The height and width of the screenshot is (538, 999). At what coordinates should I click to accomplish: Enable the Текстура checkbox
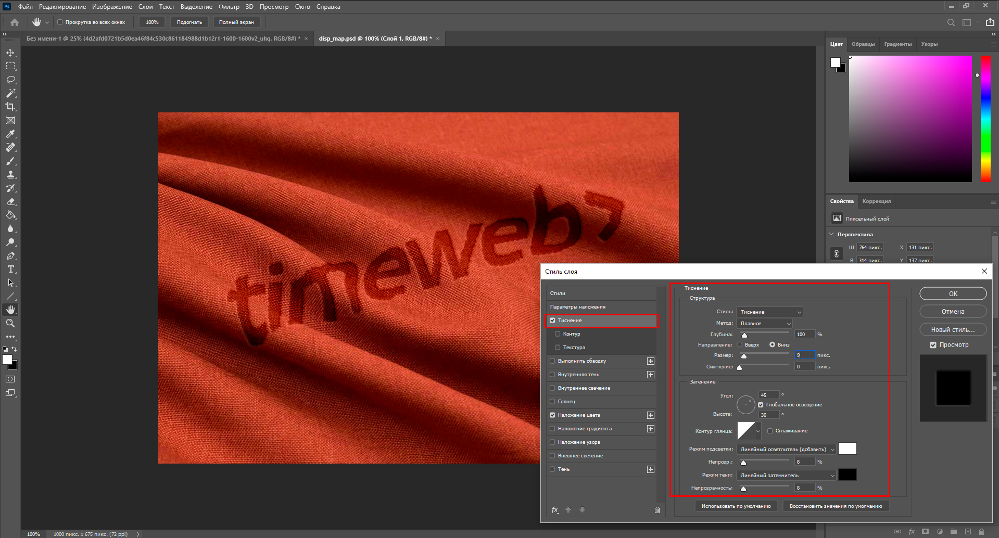click(x=558, y=348)
